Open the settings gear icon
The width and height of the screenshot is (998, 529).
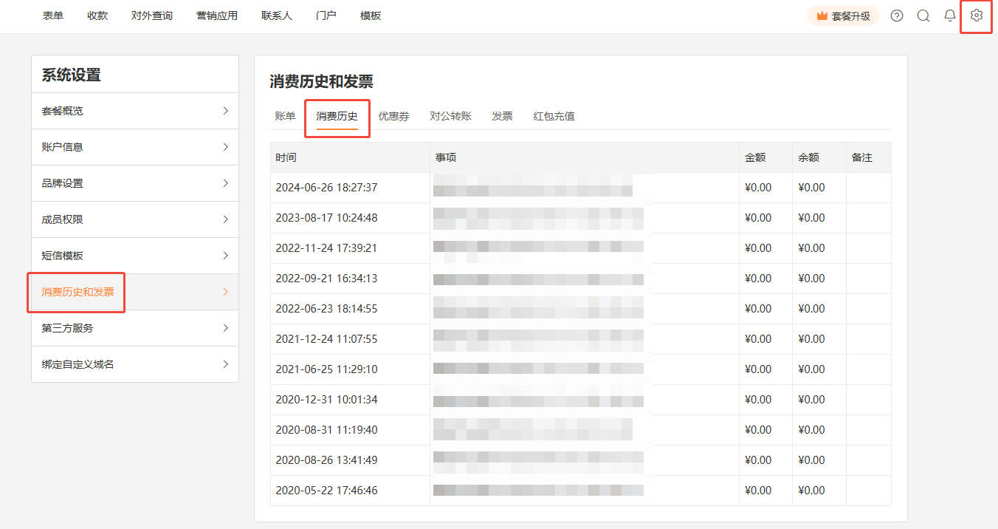pos(977,16)
